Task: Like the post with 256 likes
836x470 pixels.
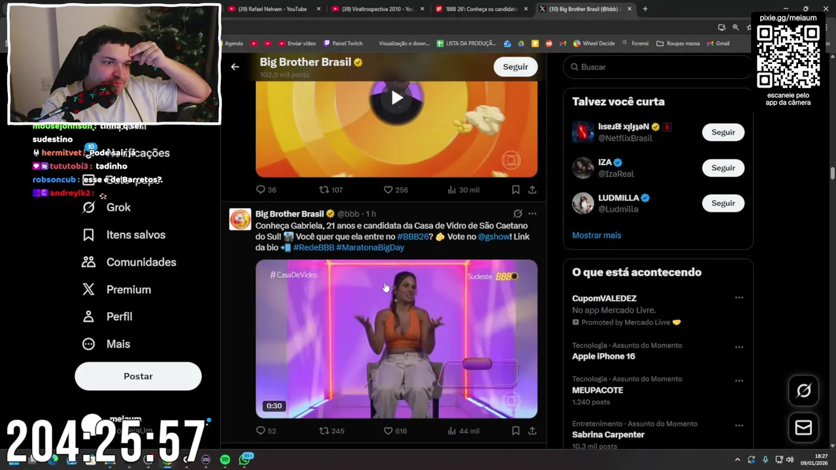Action: point(395,190)
